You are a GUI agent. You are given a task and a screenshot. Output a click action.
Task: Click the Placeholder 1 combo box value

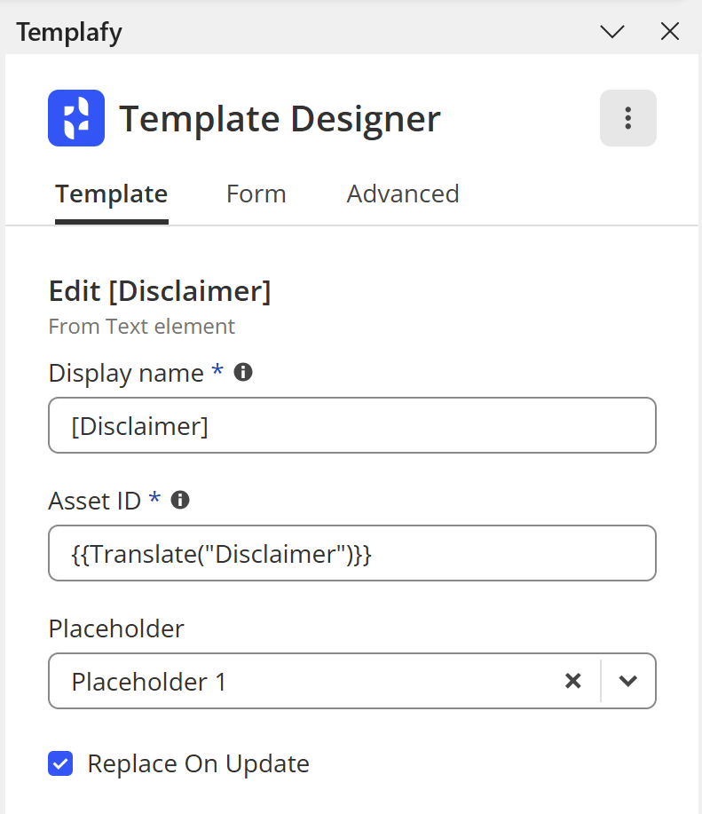coord(149,682)
